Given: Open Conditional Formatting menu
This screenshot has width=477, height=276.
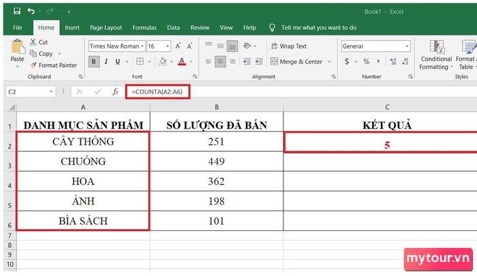Looking at the screenshot, I should pyautogui.click(x=436, y=55).
